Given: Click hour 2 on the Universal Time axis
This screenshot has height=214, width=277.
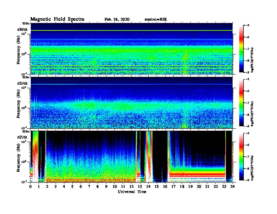Looking at the screenshot, I should click(x=47, y=186).
